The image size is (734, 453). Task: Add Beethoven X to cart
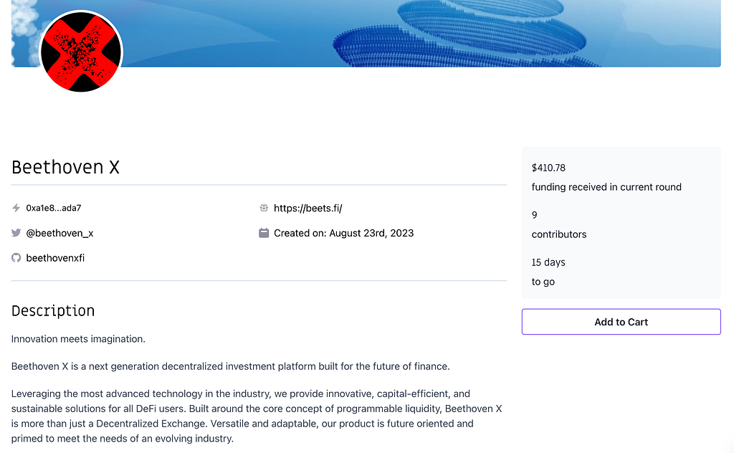621,322
